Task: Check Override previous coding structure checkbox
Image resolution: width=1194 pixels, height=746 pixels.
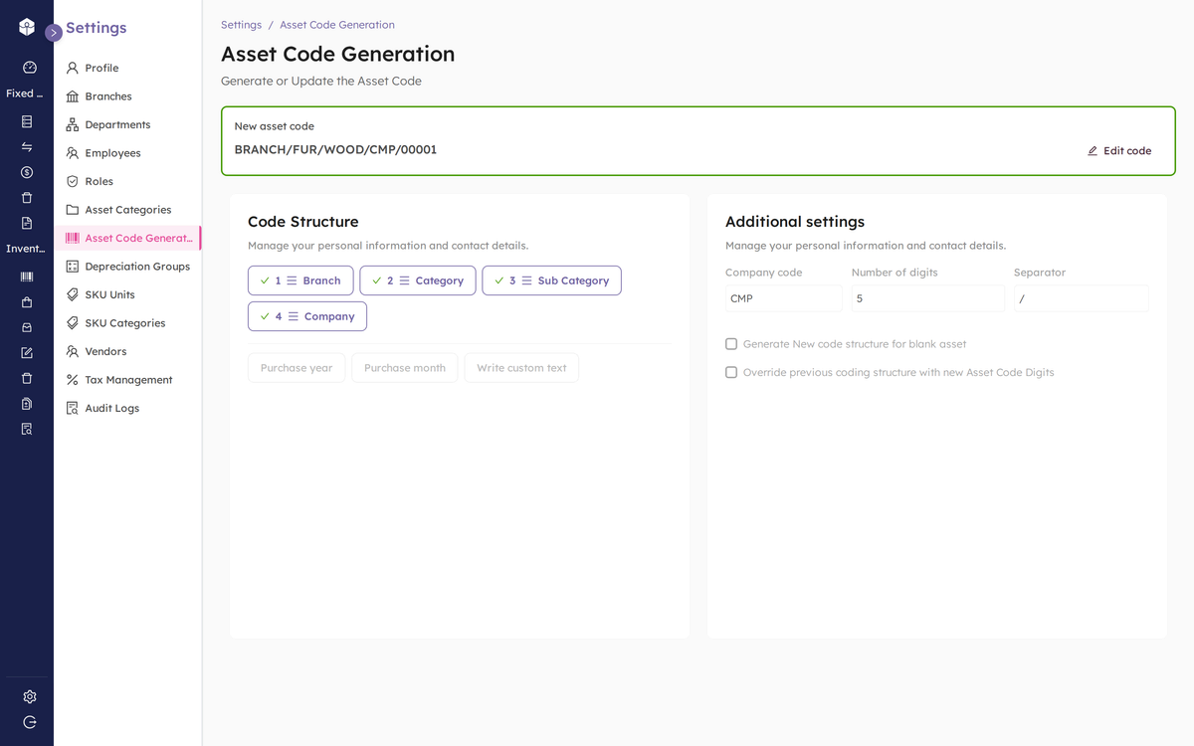Action: click(x=731, y=372)
